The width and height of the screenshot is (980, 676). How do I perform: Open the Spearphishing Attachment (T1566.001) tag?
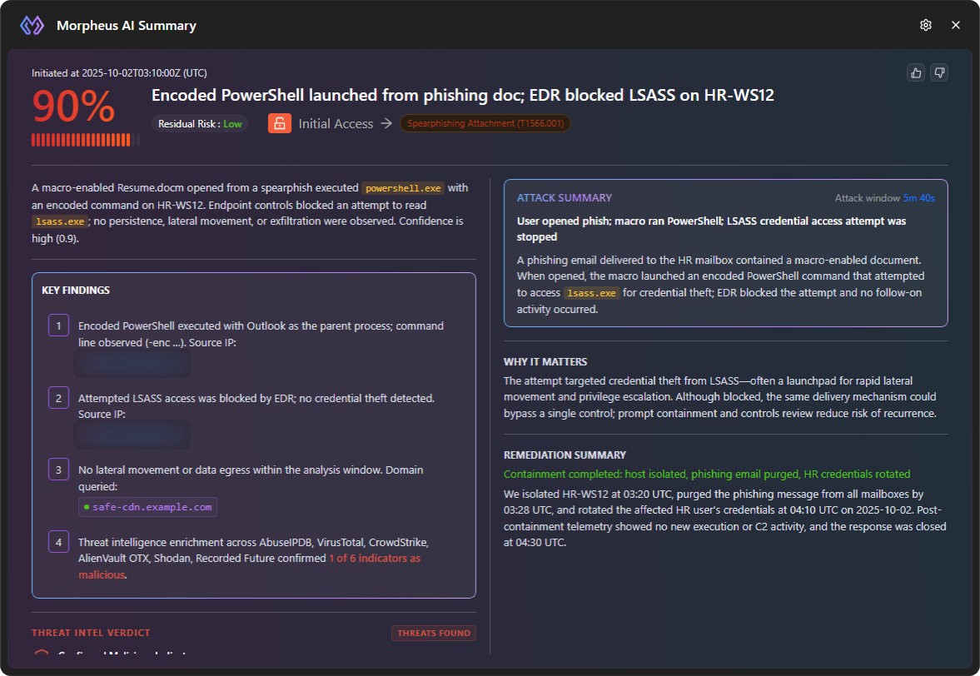485,124
